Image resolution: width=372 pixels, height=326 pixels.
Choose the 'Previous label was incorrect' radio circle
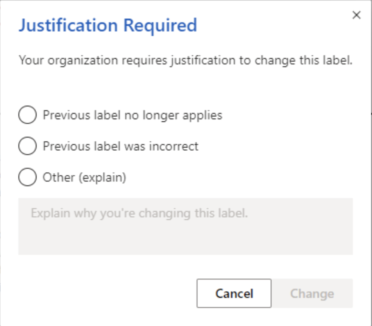[27, 146]
